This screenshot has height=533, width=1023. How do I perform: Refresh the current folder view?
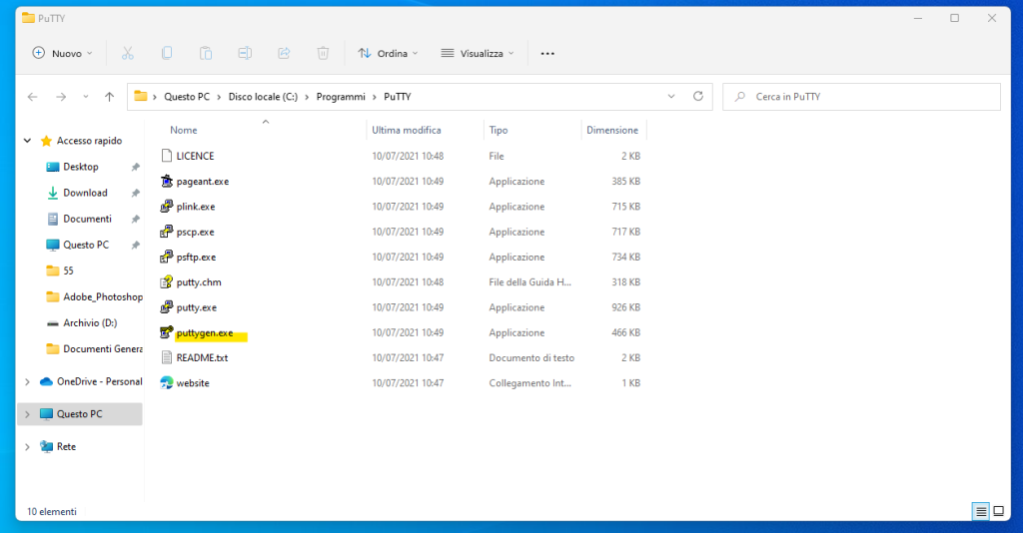(x=698, y=97)
